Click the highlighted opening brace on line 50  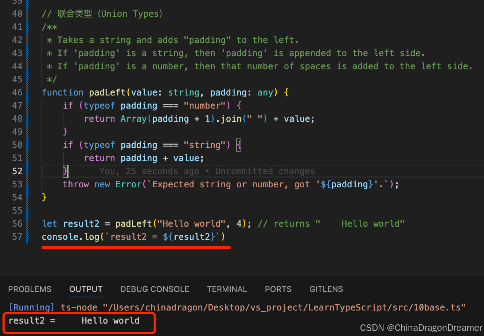point(239,145)
